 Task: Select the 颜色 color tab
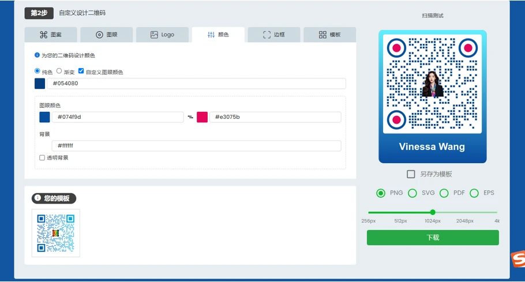(218, 35)
